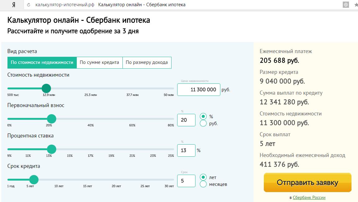Click the '21%' mark on rate slider
Image resolution: width=358 pixels, height=202 pixels.
pos(132,156)
